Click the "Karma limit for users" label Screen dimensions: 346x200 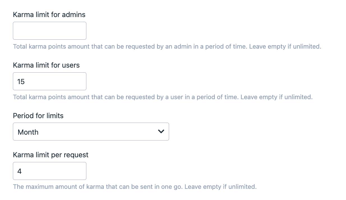(x=46, y=65)
